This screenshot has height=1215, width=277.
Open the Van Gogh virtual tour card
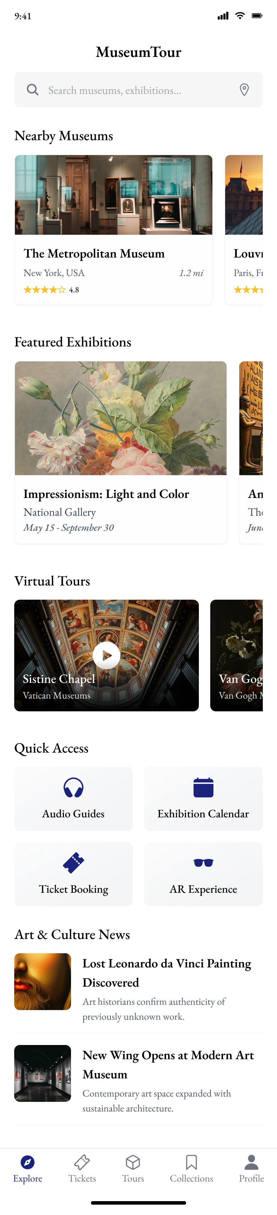tap(237, 655)
